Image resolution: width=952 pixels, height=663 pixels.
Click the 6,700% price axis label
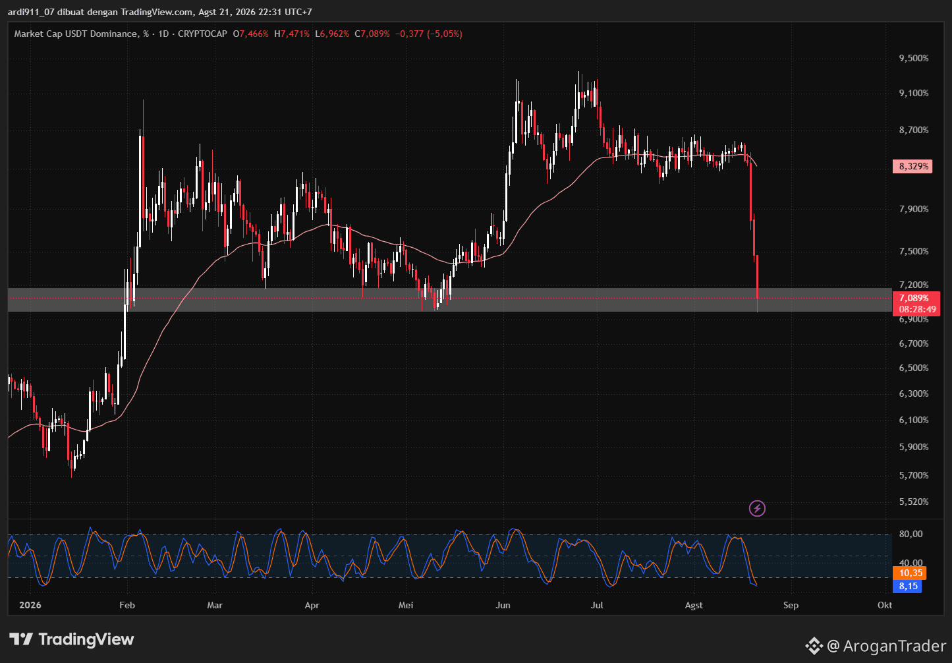point(914,343)
